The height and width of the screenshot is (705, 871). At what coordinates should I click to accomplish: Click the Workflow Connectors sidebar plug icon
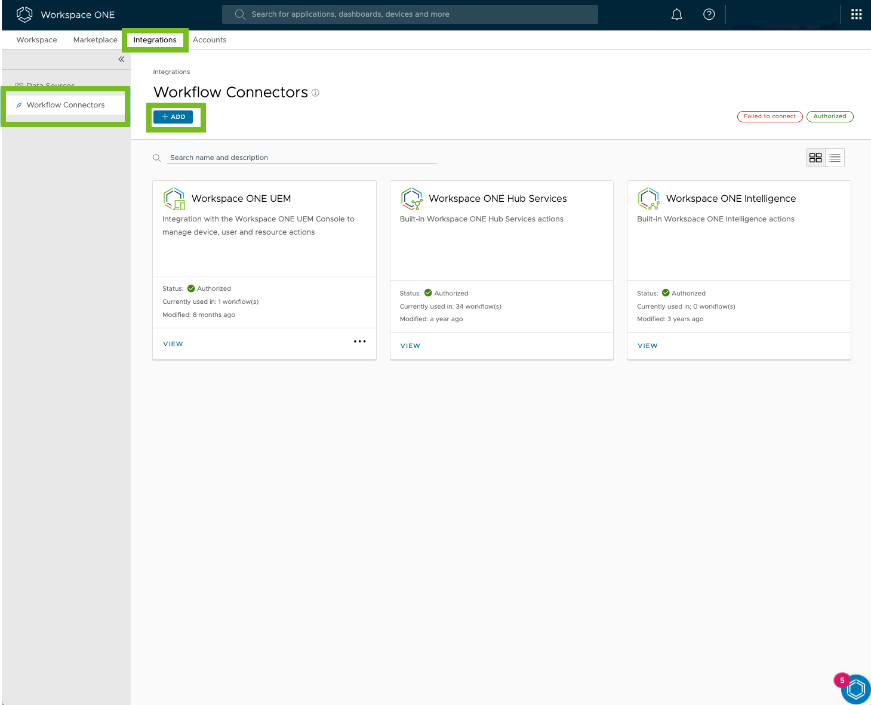[x=19, y=105]
